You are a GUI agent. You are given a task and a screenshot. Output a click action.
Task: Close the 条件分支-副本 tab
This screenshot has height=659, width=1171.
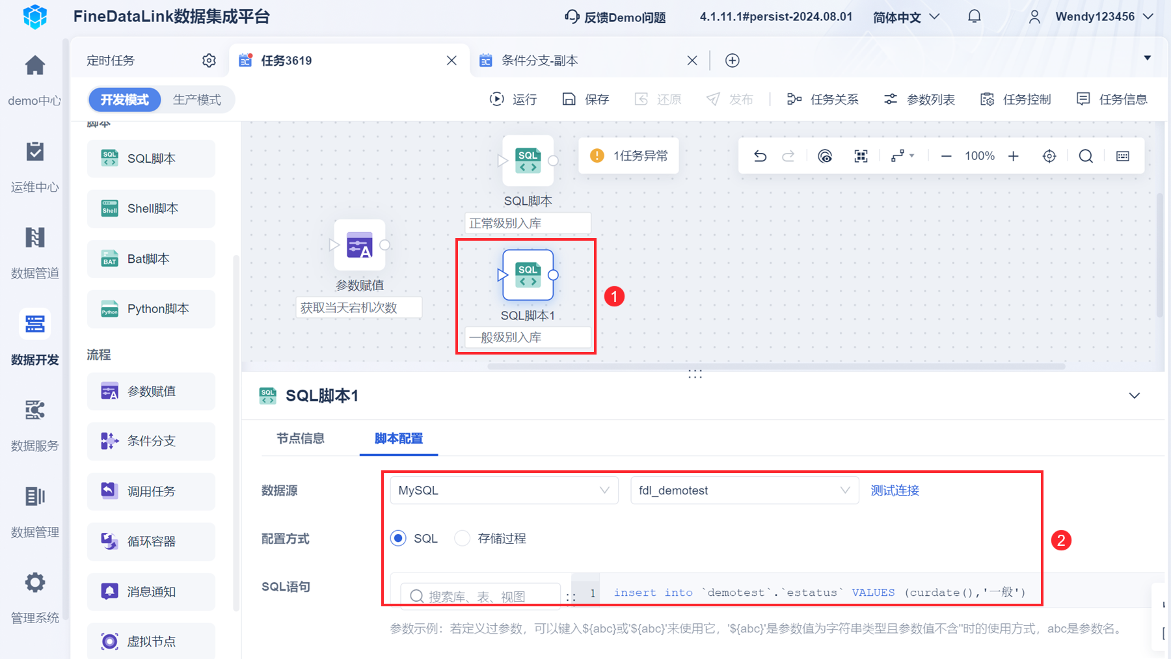tap(692, 61)
